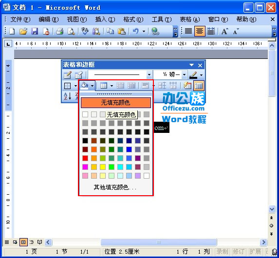This screenshot has width=279, height=258.
Task: Distribute rows evenly icon
Action: [162, 86]
